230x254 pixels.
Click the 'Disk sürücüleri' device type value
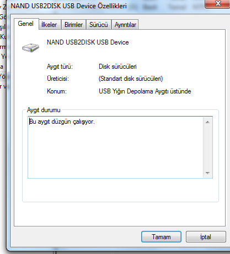pos(117,67)
